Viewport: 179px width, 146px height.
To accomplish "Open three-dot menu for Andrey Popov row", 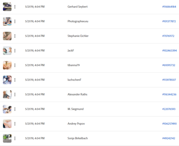I will [x=15, y=124].
